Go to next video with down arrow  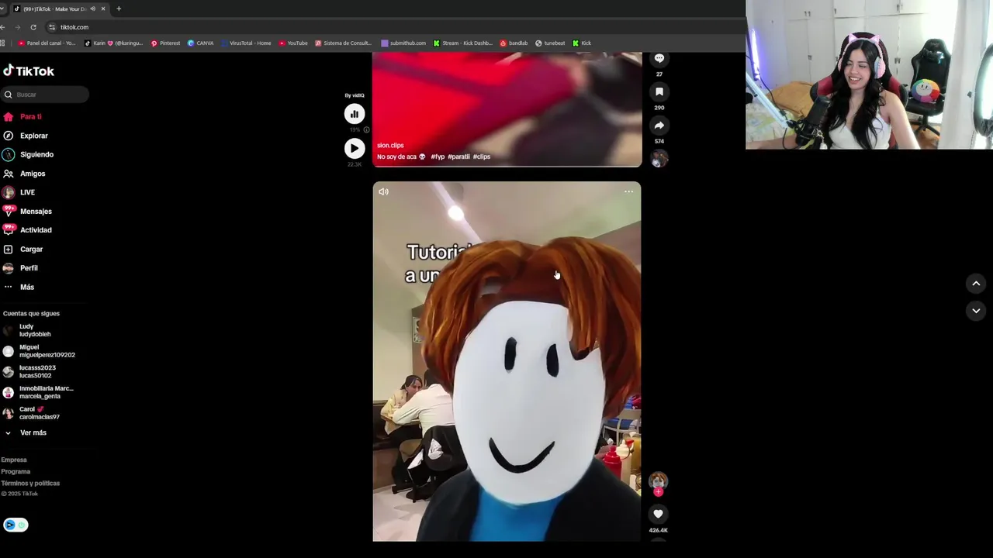click(x=976, y=311)
